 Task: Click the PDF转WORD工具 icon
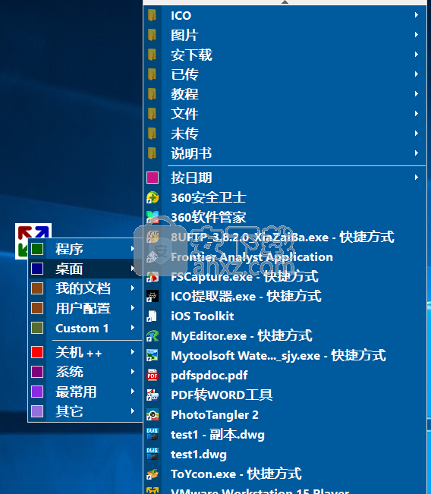(153, 395)
